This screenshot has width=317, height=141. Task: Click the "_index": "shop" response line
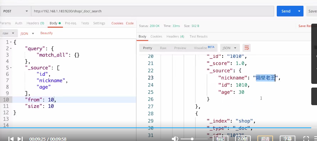231,121
